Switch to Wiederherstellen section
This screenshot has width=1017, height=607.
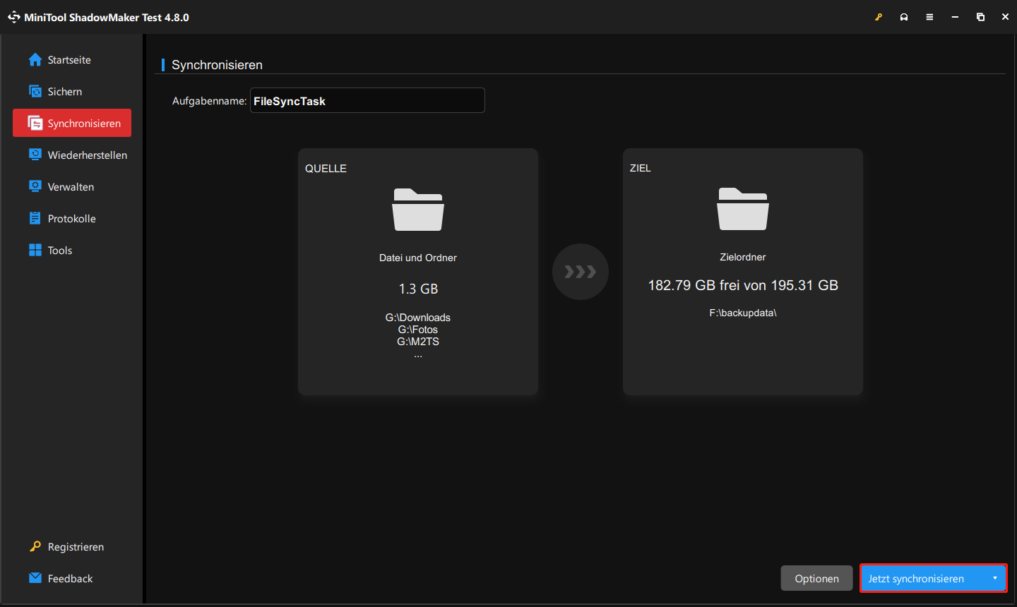pos(72,155)
